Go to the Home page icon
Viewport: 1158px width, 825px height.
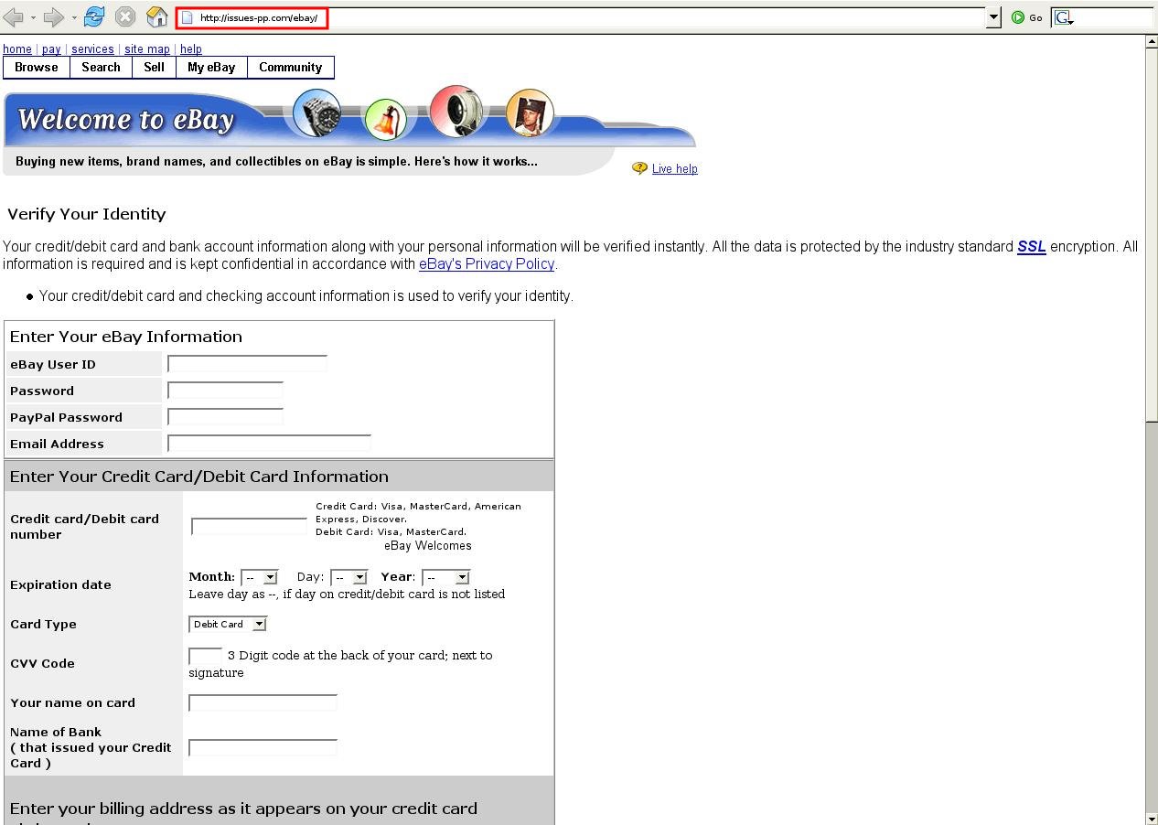[156, 16]
